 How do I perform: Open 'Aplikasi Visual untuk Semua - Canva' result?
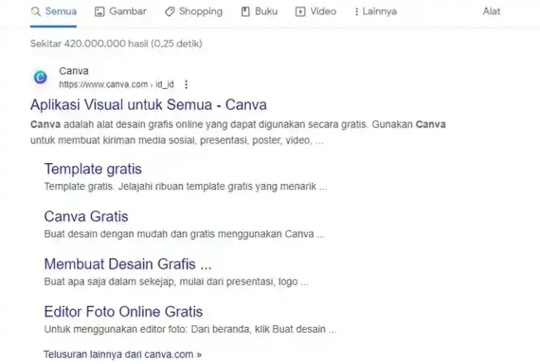[x=148, y=105]
